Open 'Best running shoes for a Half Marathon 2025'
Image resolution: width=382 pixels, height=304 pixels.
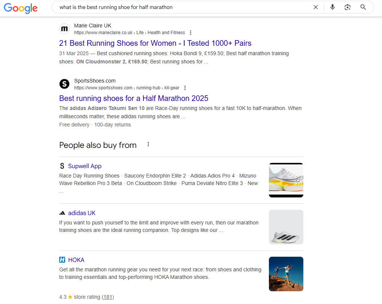133,98
